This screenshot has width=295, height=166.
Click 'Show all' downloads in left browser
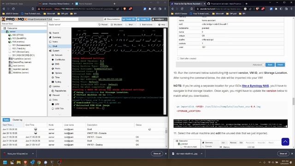(x=157, y=154)
